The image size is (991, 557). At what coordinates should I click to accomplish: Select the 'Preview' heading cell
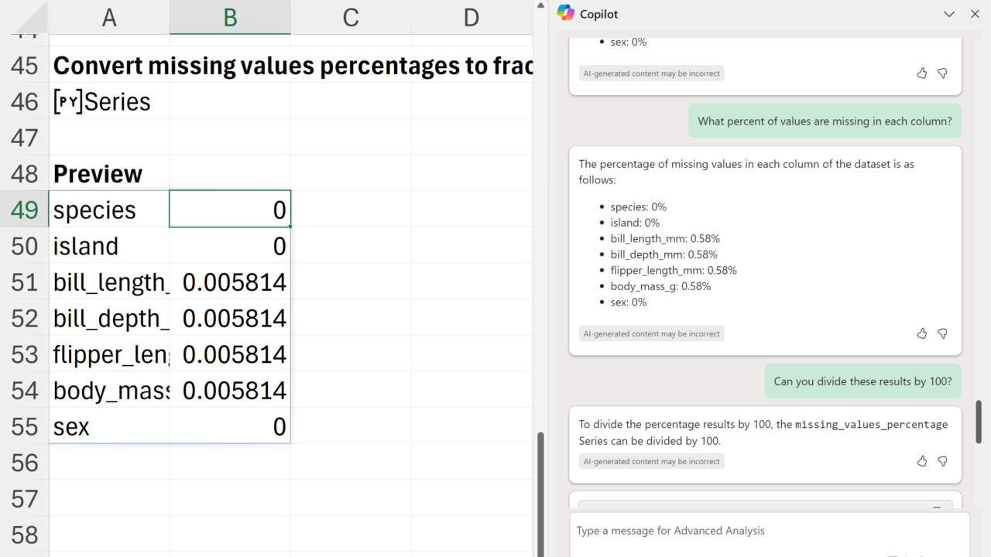(98, 174)
